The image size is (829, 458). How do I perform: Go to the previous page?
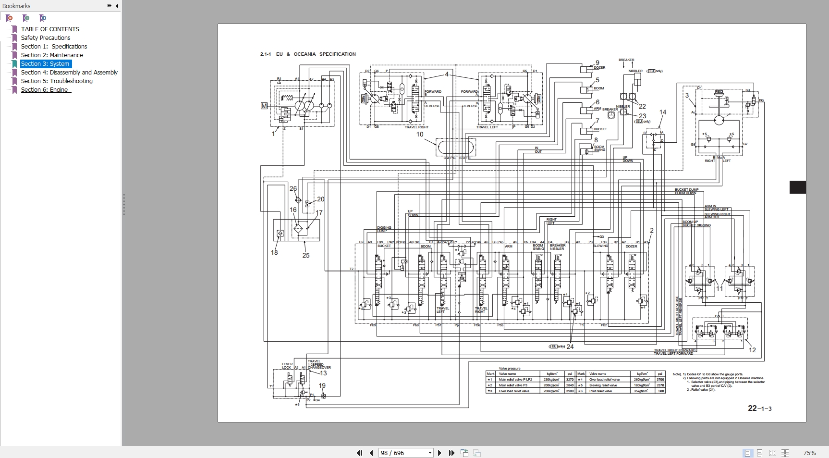pos(371,453)
